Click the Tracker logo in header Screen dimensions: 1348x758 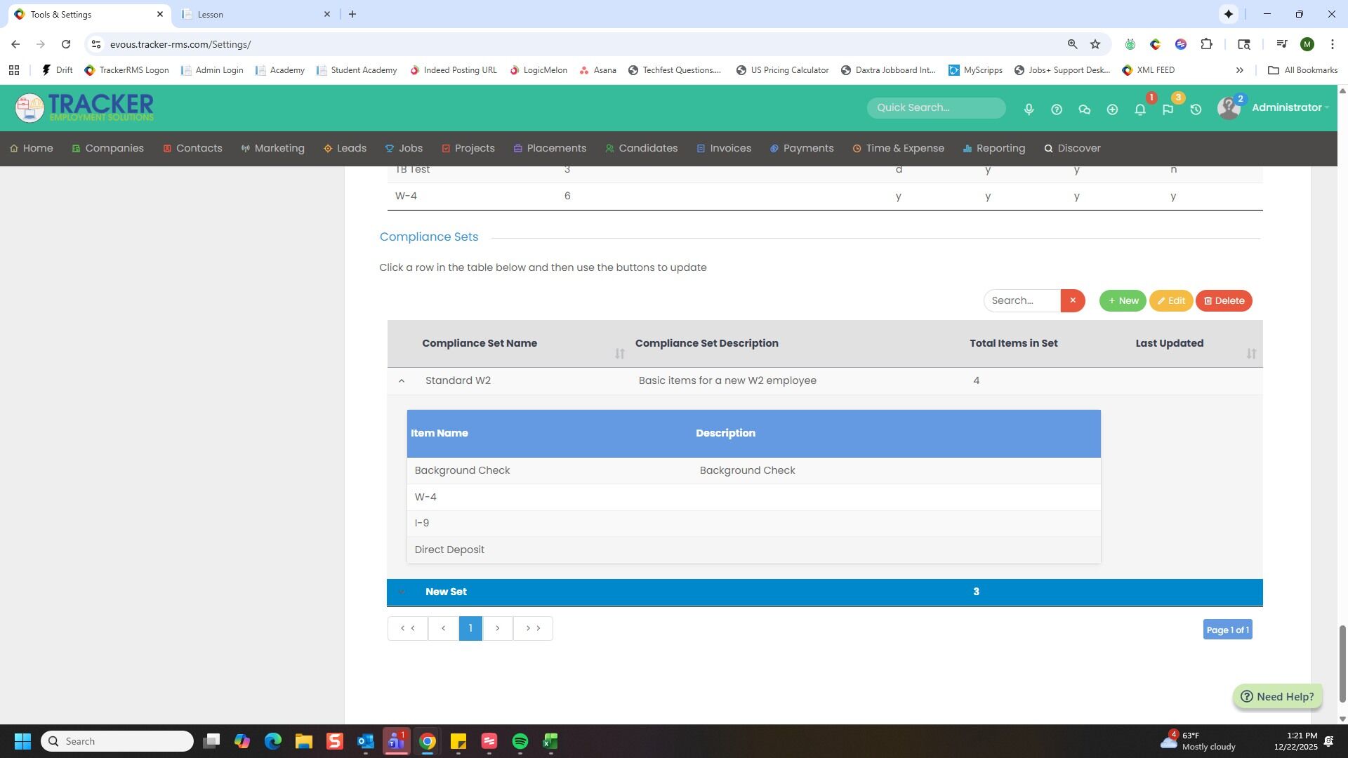(x=84, y=107)
